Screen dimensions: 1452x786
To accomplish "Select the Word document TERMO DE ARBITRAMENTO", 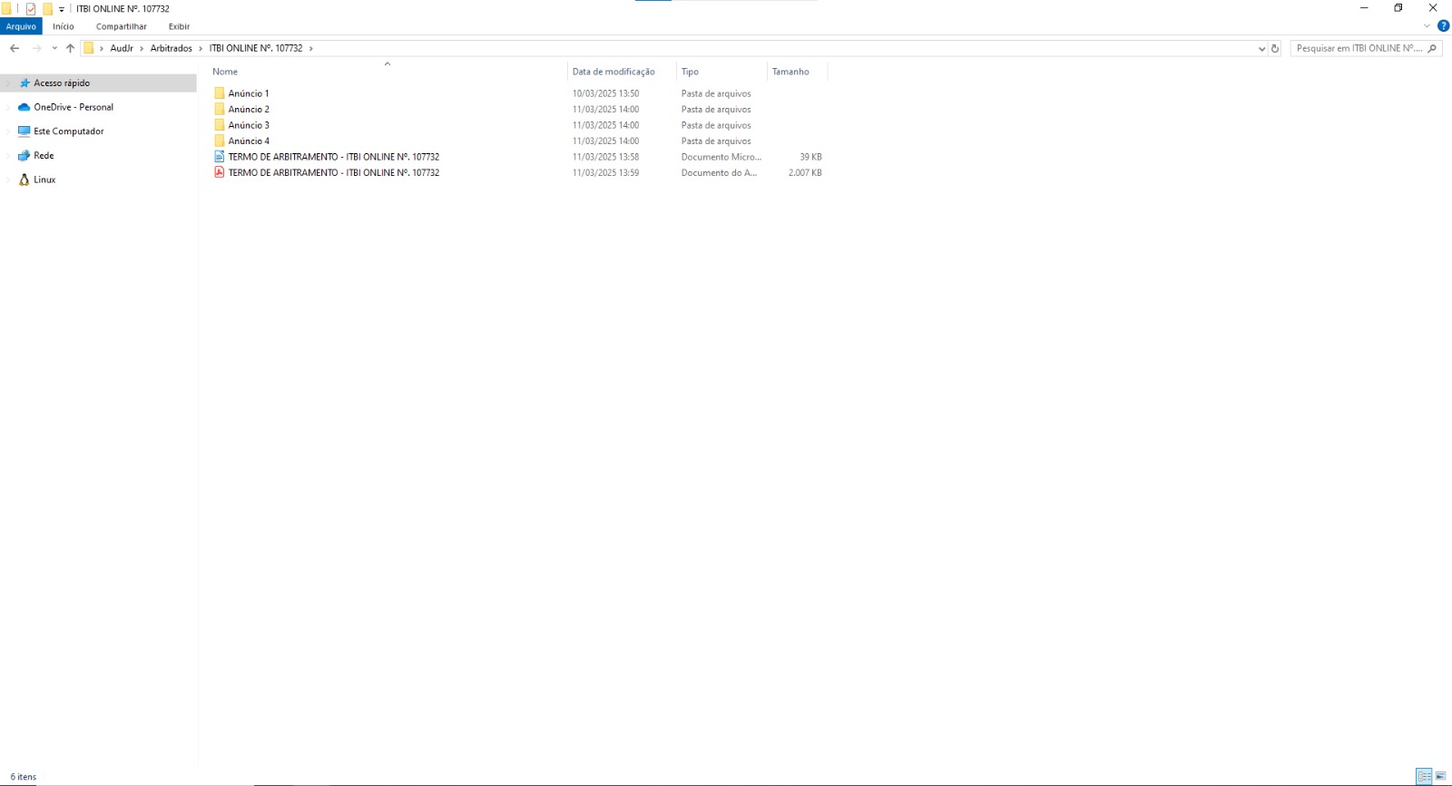I will tap(333, 157).
